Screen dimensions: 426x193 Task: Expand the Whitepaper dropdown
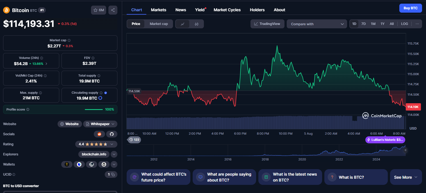(x=100, y=124)
